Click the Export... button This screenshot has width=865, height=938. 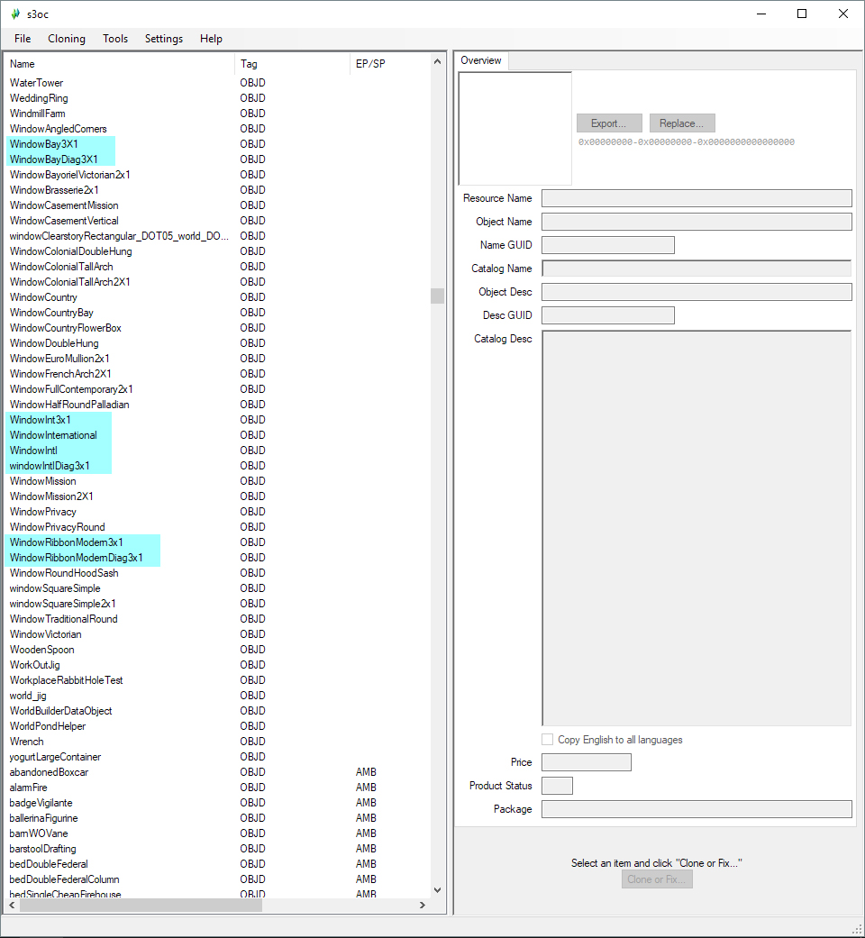pyautogui.click(x=609, y=123)
